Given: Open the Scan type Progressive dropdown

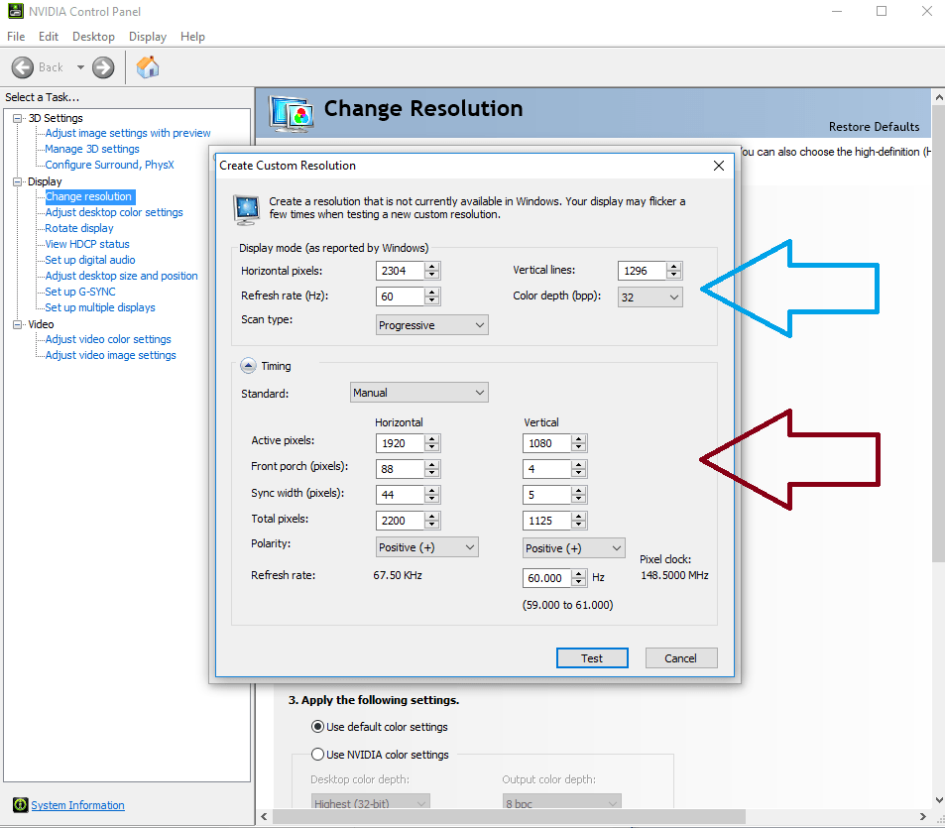Looking at the screenshot, I should tap(431, 325).
